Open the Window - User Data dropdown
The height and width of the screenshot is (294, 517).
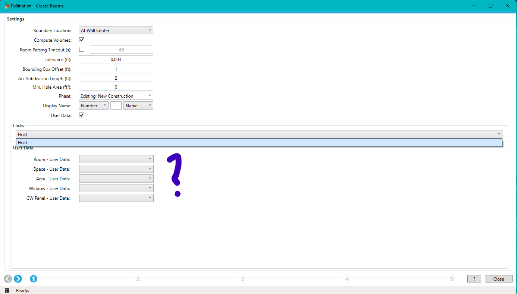[116, 189]
